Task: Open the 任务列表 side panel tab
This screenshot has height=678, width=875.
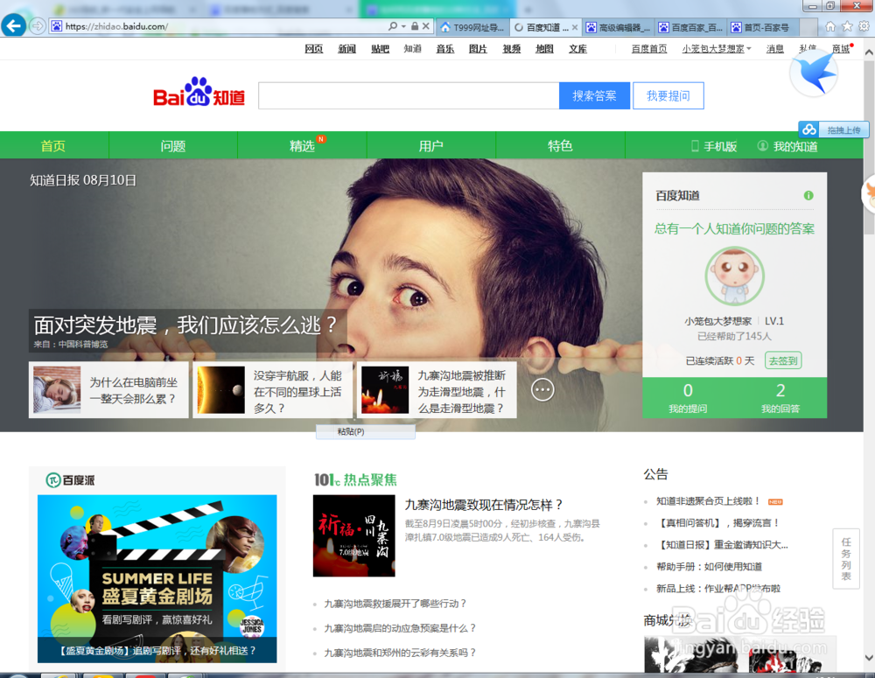Action: pos(846,558)
